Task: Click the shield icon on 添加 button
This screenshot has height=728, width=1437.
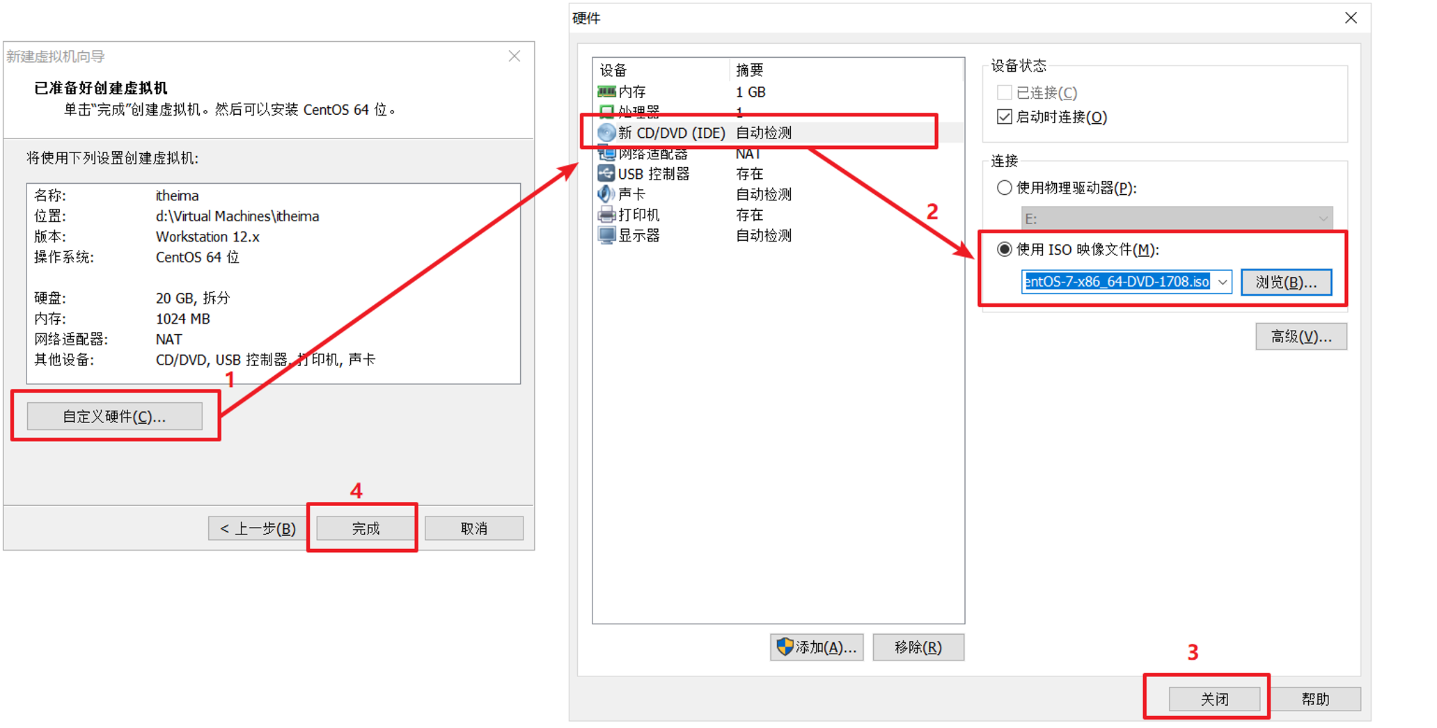Action: pos(785,647)
